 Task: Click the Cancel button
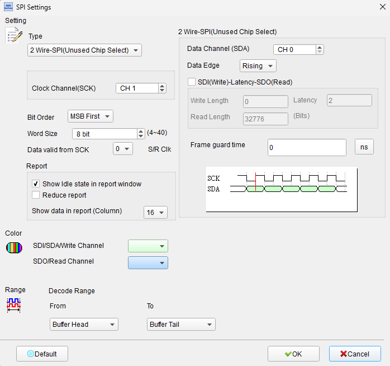pos(355,354)
